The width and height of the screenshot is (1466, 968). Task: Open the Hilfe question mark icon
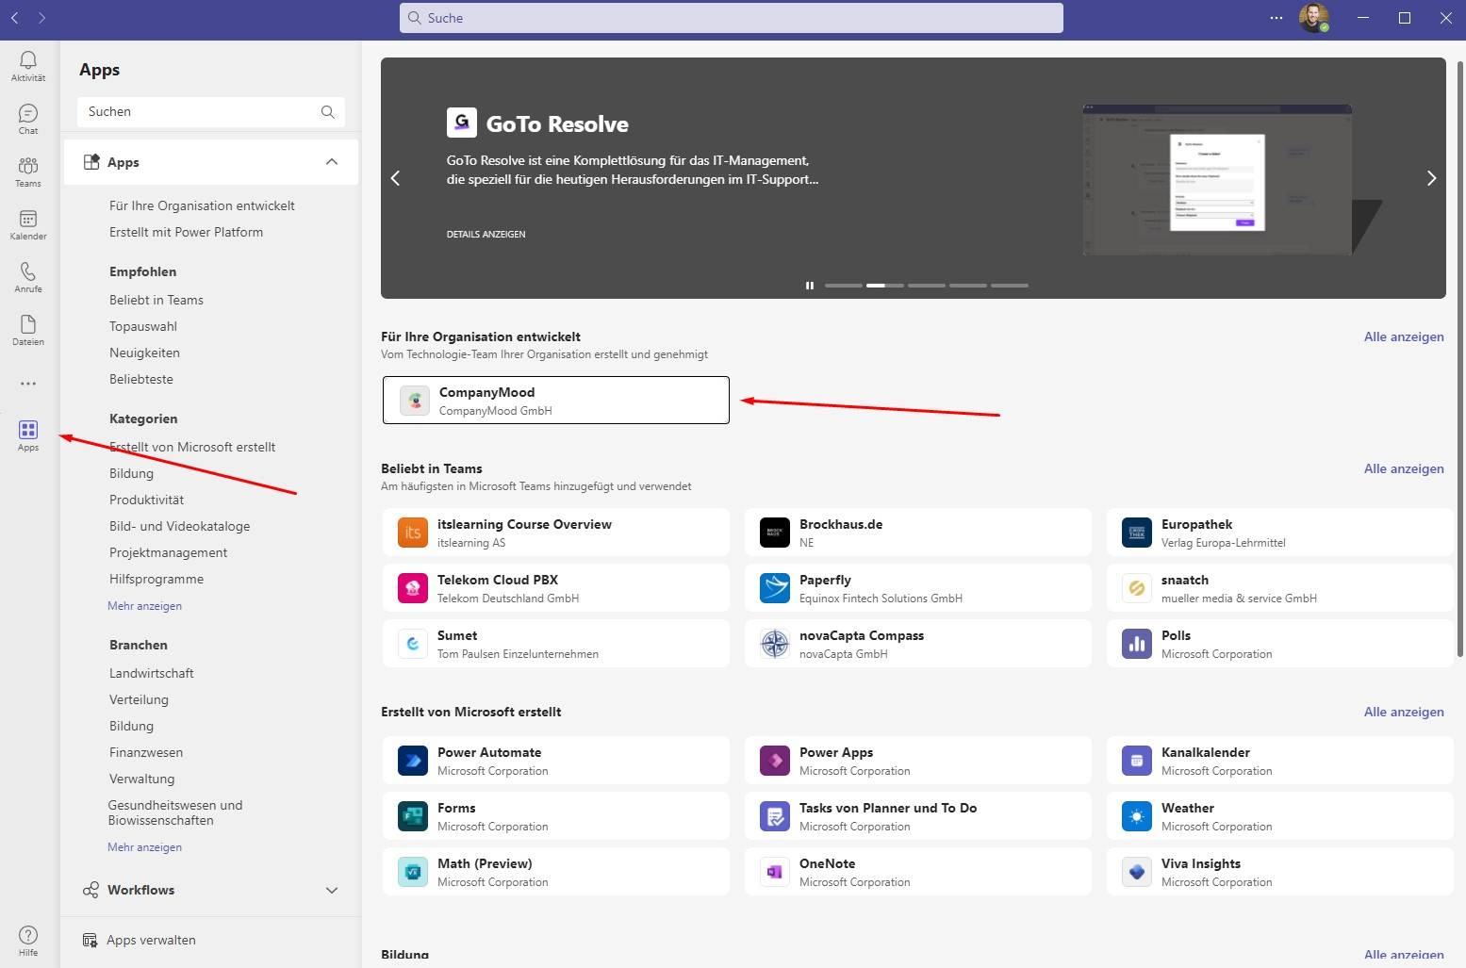(28, 935)
